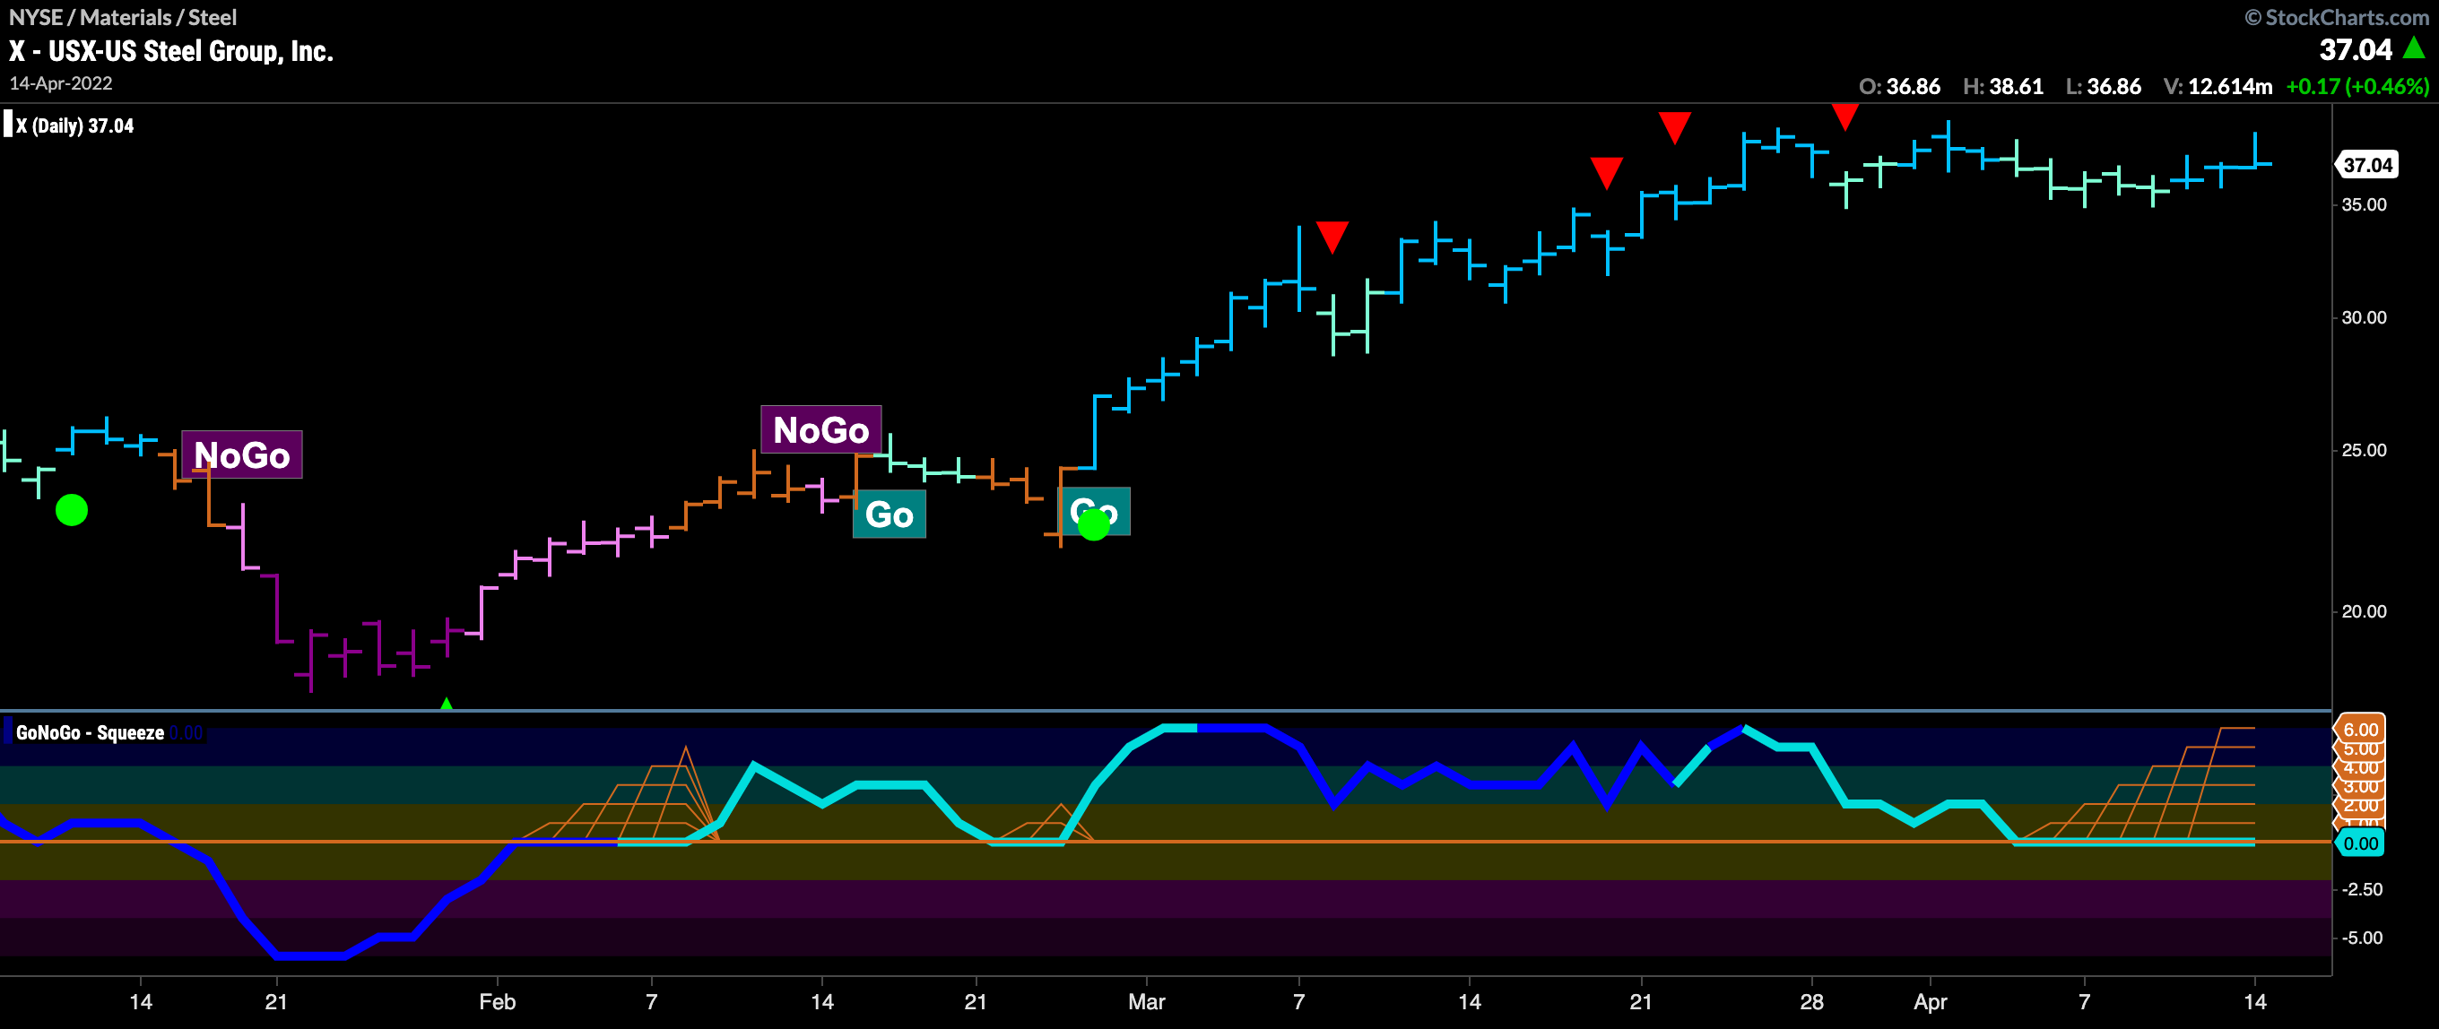
Task: Click the green up arrow beside 37.04 price
Action: point(2415,48)
